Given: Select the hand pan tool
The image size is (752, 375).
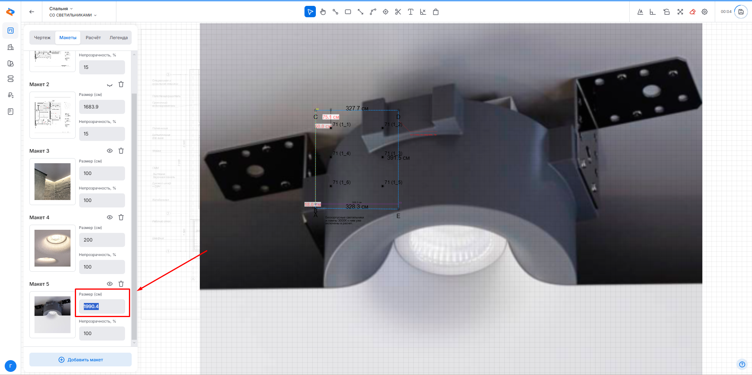Looking at the screenshot, I should [x=323, y=12].
